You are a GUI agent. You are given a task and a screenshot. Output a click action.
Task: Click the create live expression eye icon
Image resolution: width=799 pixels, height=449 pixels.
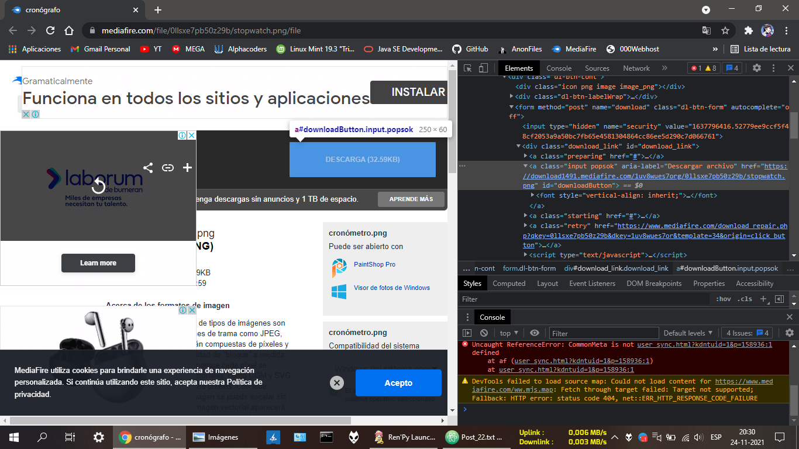point(535,333)
